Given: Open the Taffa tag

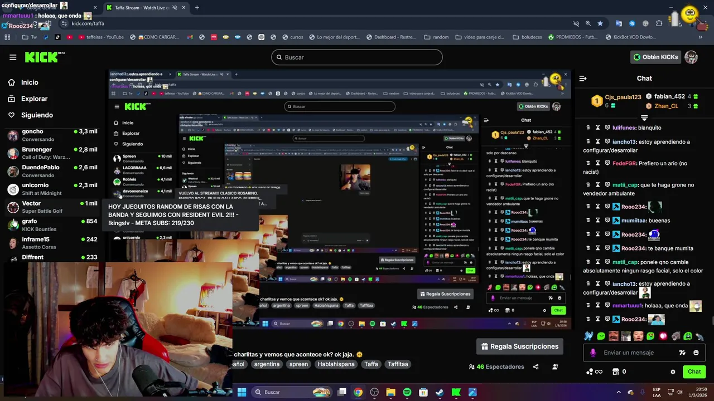Looking at the screenshot, I should (x=371, y=364).
